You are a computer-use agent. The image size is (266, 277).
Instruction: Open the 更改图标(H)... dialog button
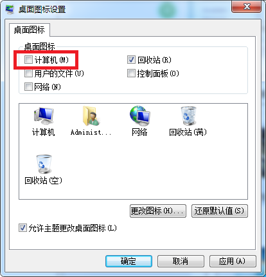click(158, 211)
